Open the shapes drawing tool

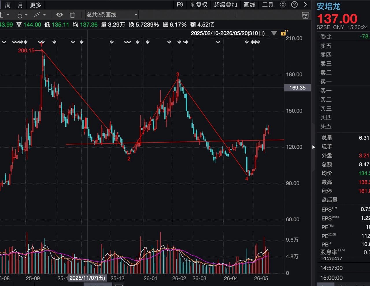[x=19, y=15]
